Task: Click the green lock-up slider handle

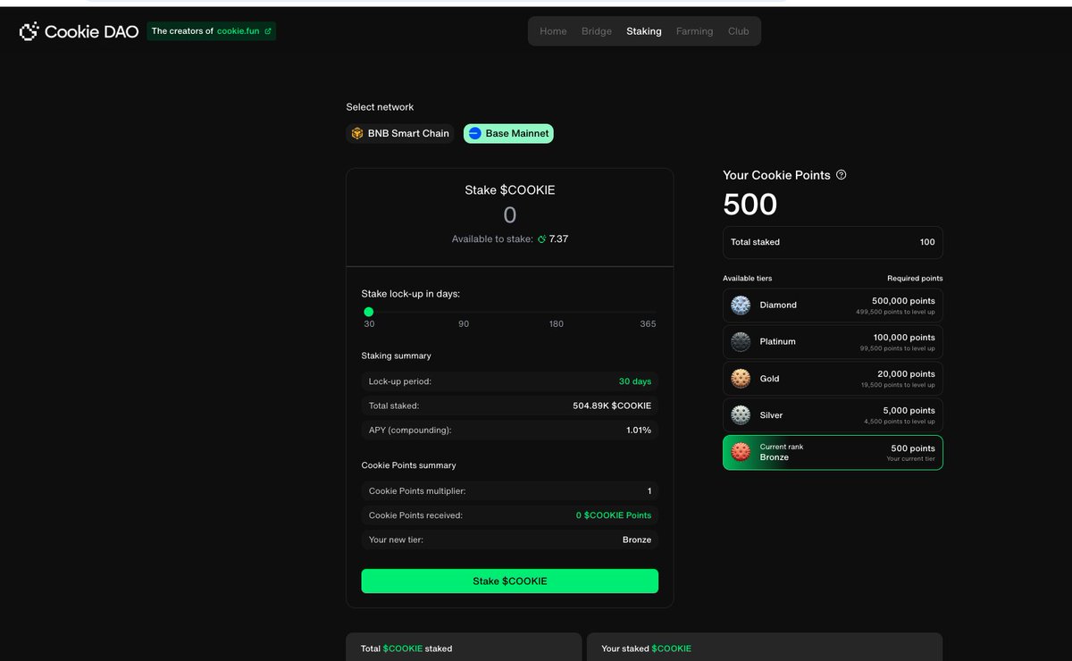Action: [369, 312]
